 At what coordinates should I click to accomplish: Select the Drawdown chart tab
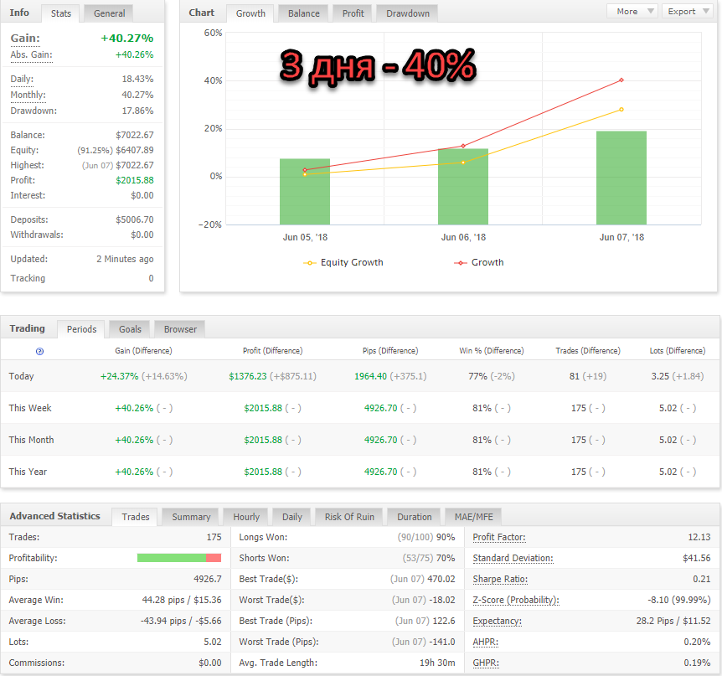408,13
